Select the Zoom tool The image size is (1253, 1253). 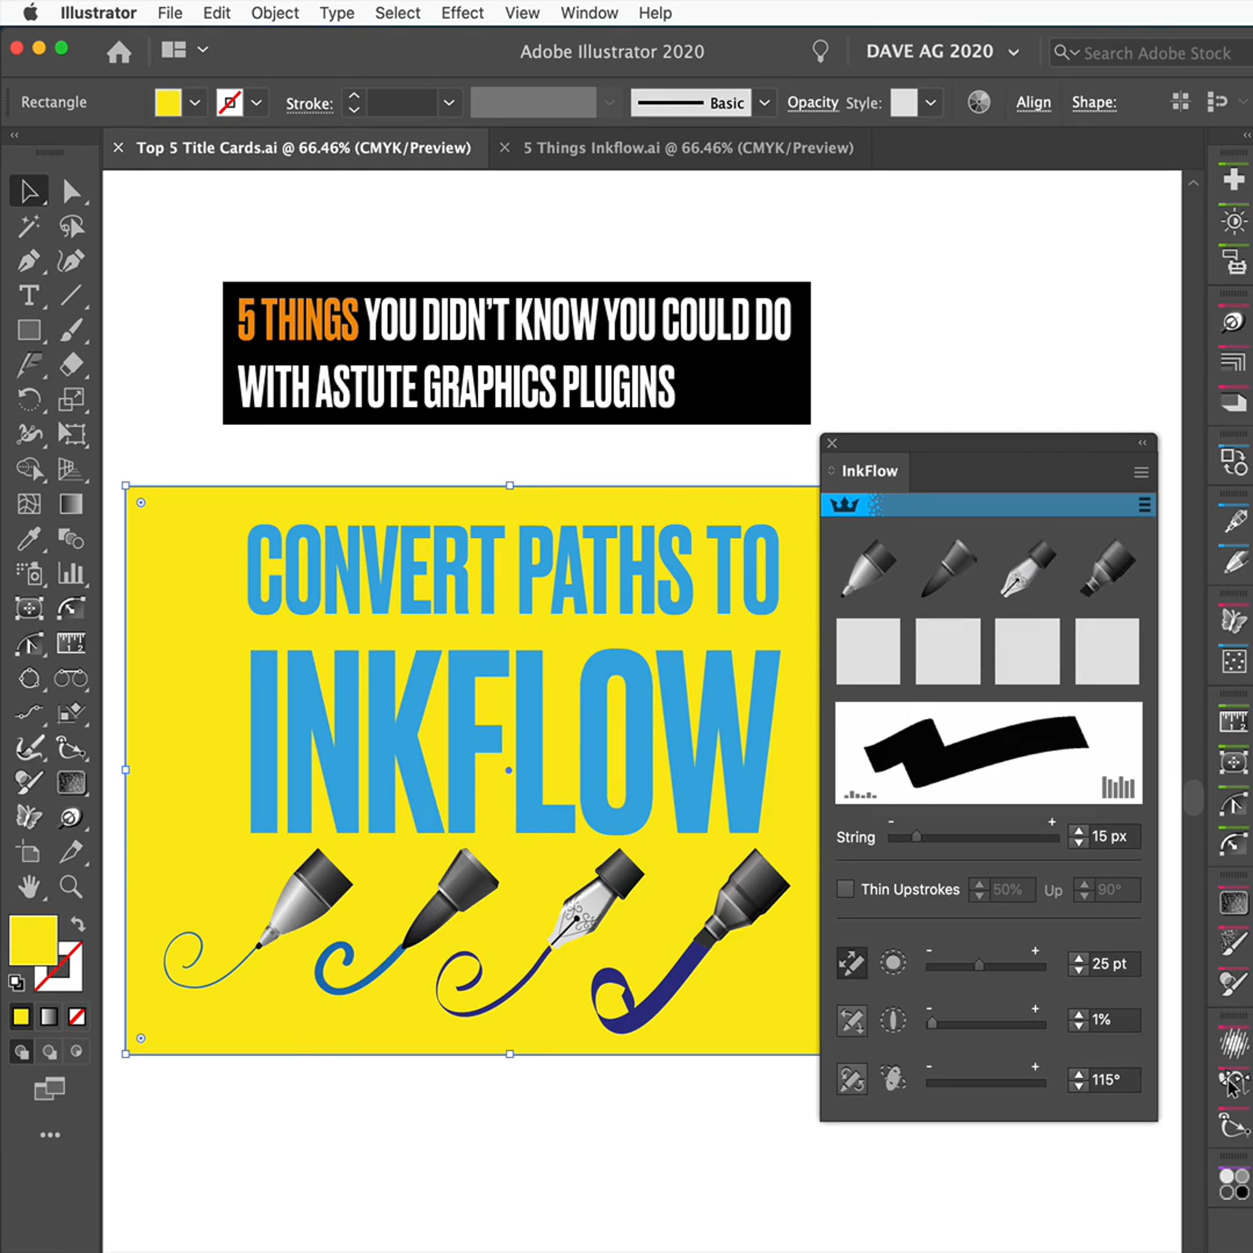pos(72,886)
